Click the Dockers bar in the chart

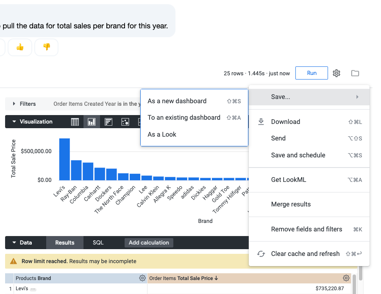click(x=111, y=174)
